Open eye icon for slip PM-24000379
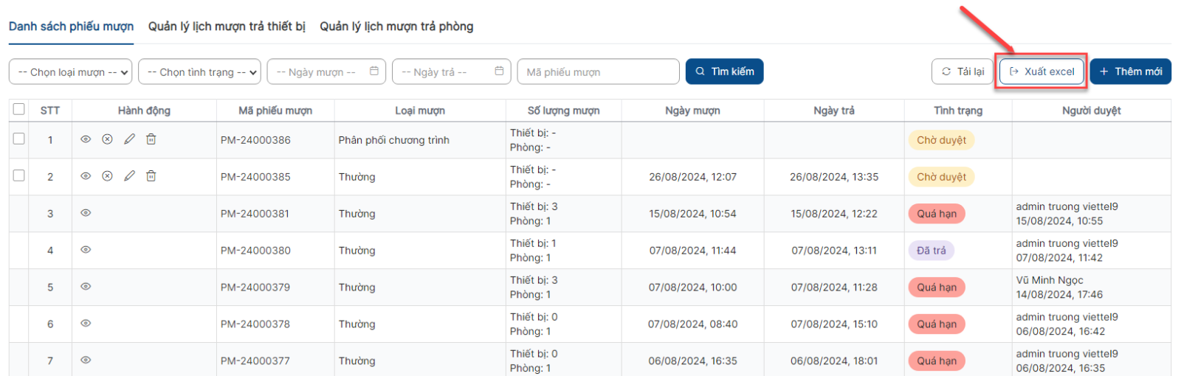 point(86,287)
